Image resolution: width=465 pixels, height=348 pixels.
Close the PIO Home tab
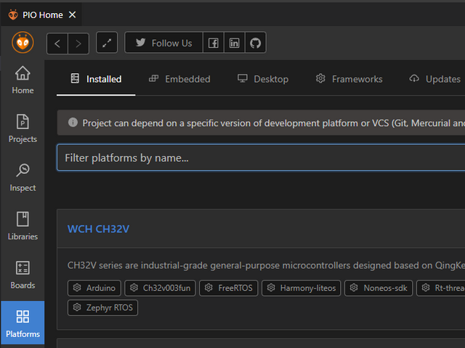tap(72, 14)
